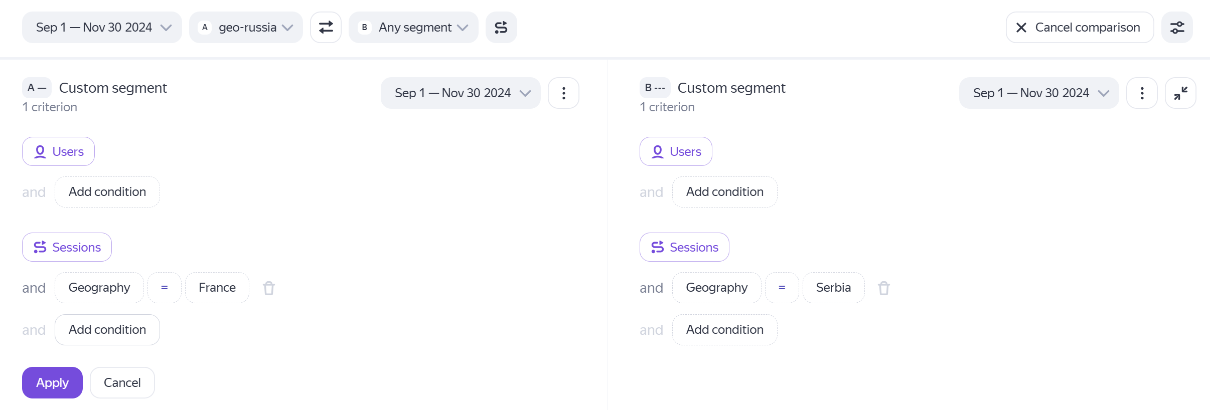Click the sessions icon in top toolbar
This screenshot has width=1210, height=410.
501,28
